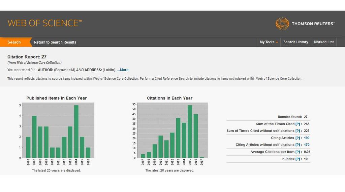345x192 pixels.
Task: Click the AUTHOR: (Borowiec M) search term
Action: click(x=57, y=70)
